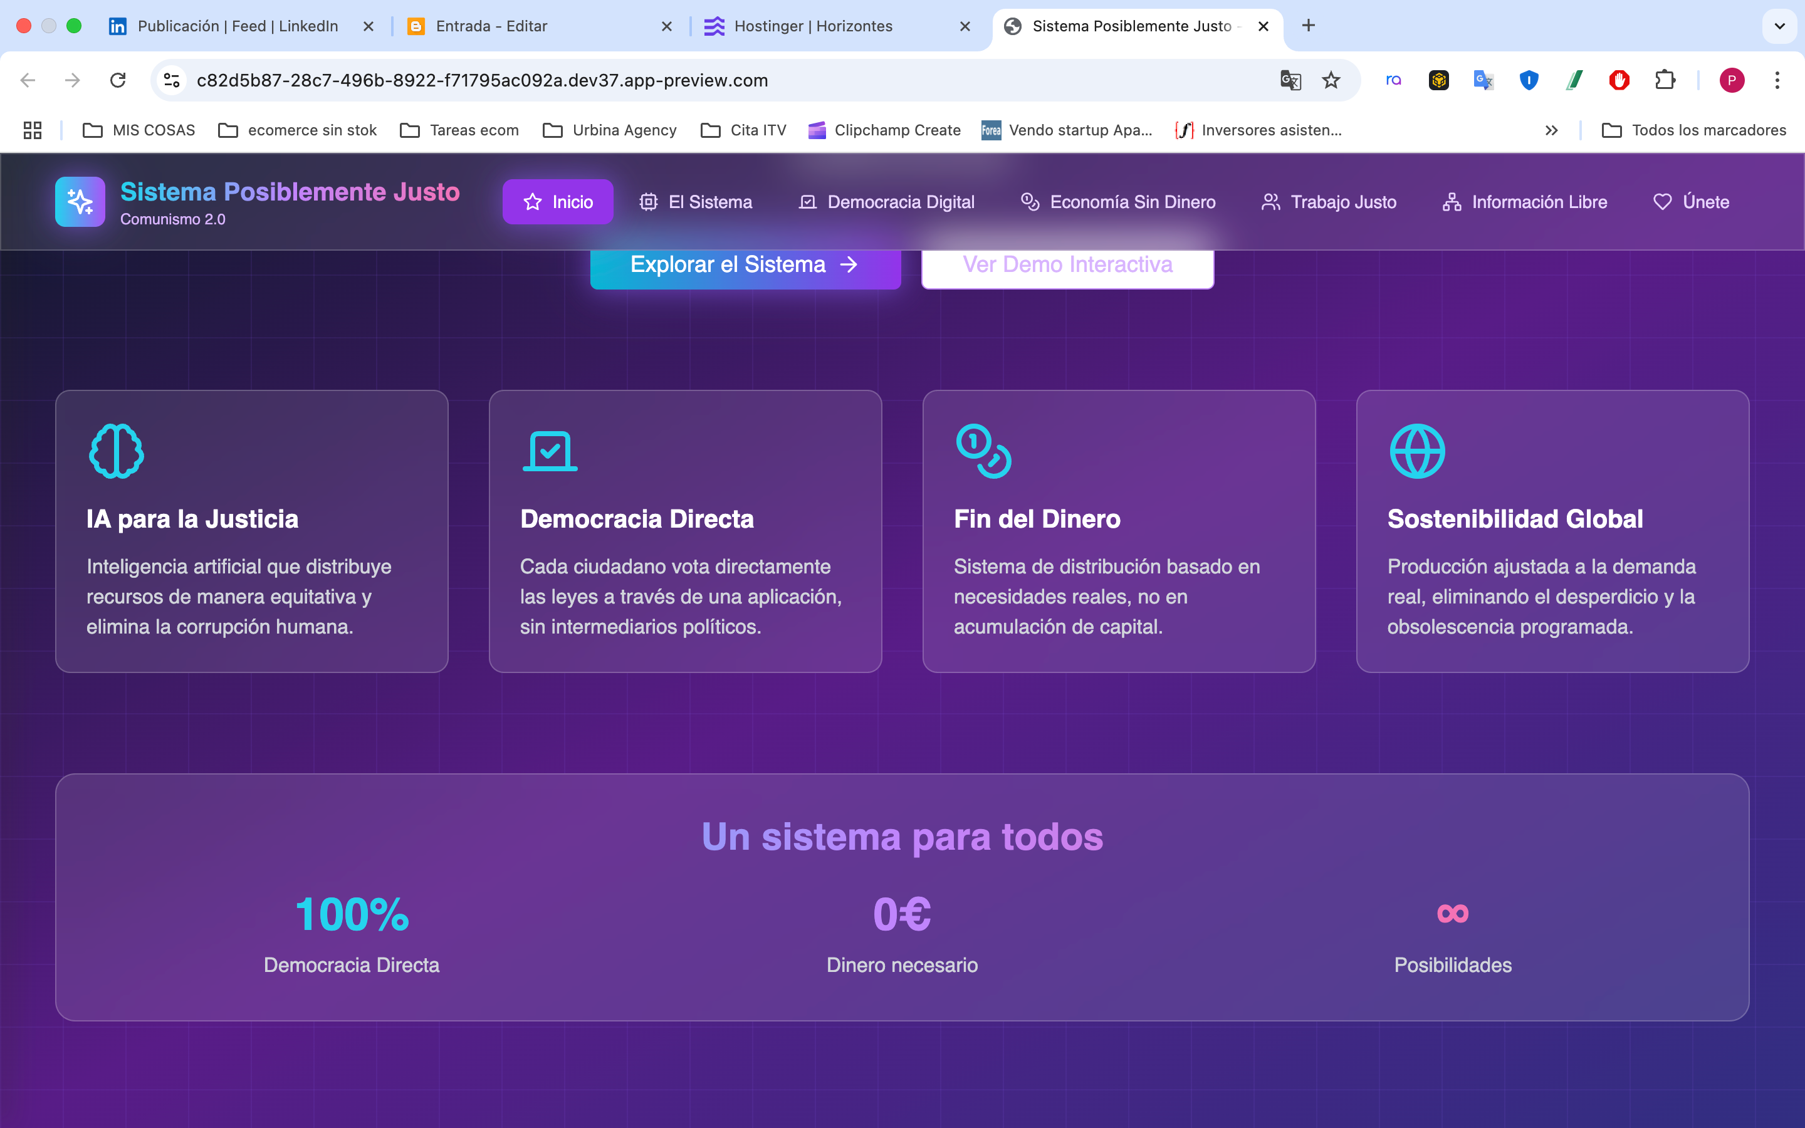
Task: Click the brain icon on IA para la Justicia card
Action: click(117, 451)
